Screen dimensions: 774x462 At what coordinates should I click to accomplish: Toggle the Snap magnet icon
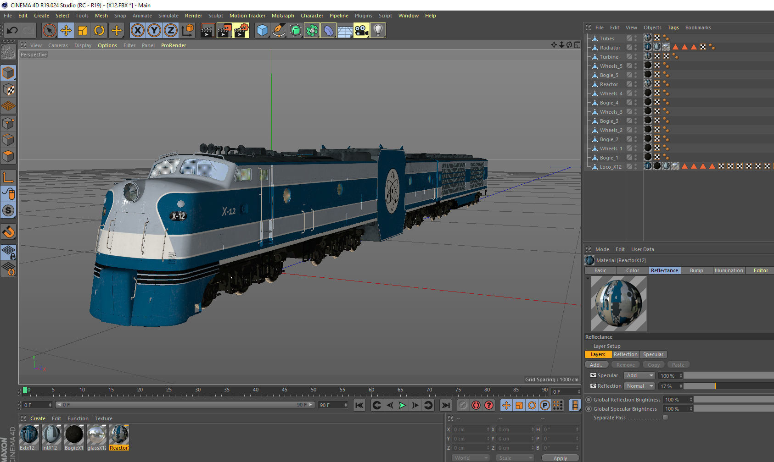8,232
